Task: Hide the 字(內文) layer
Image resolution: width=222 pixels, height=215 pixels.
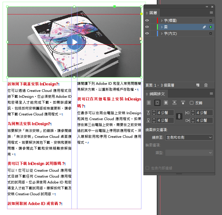Action: (x=147, y=34)
